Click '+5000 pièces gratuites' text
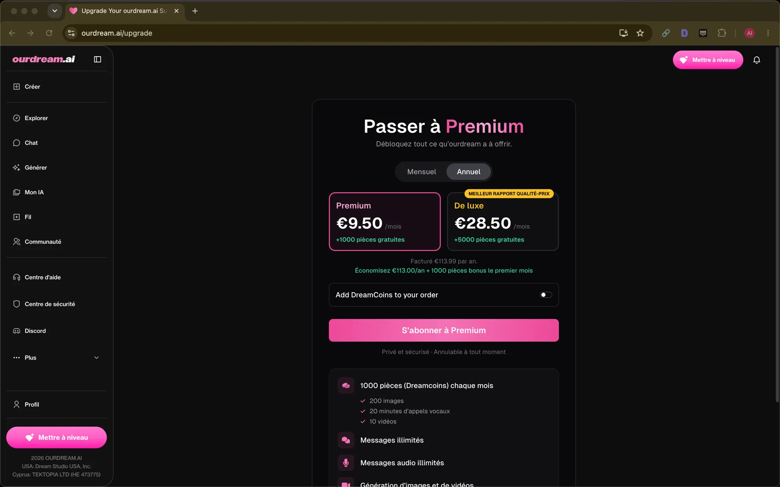 [x=489, y=240]
